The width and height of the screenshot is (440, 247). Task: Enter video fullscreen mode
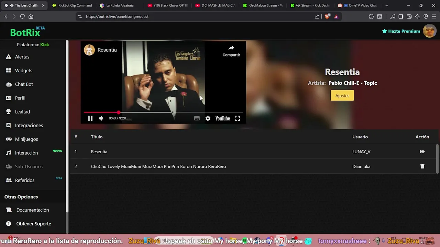[x=237, y=118]
